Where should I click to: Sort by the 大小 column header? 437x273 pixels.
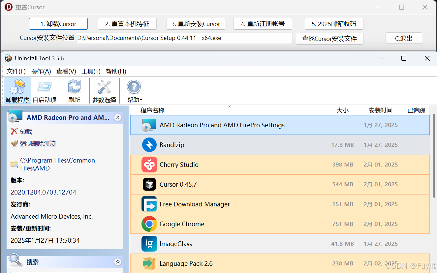tap(342, 110)
